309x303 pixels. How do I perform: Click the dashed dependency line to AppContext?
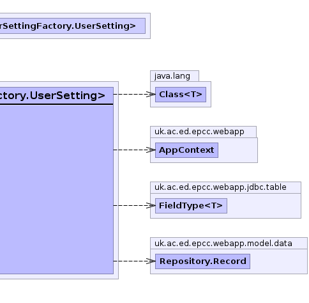point(130,150)
